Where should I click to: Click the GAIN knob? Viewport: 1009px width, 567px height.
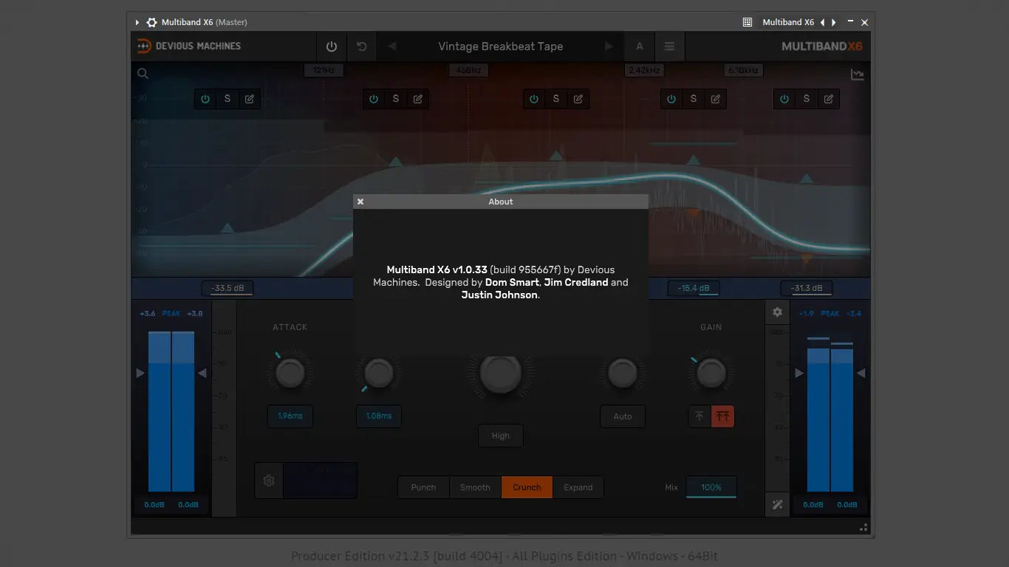click(711, 374)
